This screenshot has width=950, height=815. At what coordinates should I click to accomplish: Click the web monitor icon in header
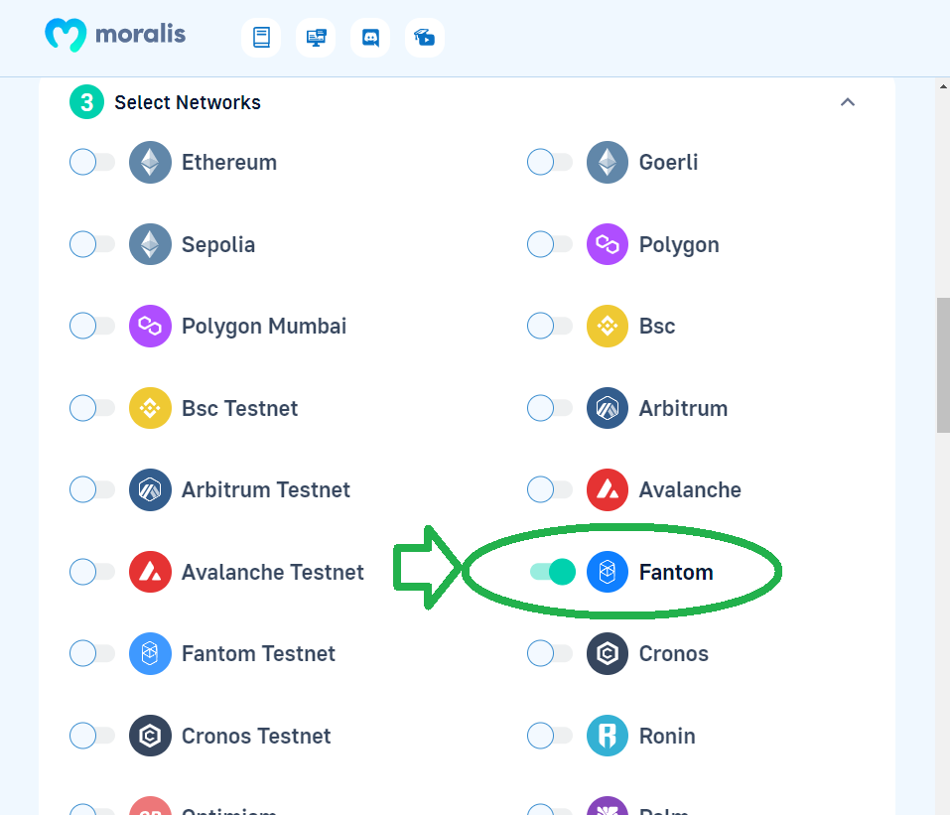pos(316,38)
